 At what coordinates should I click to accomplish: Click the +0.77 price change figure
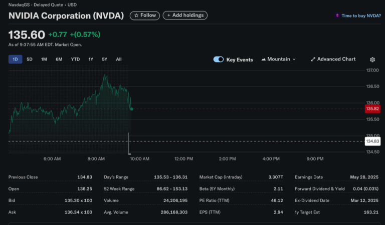click(58, 34)
